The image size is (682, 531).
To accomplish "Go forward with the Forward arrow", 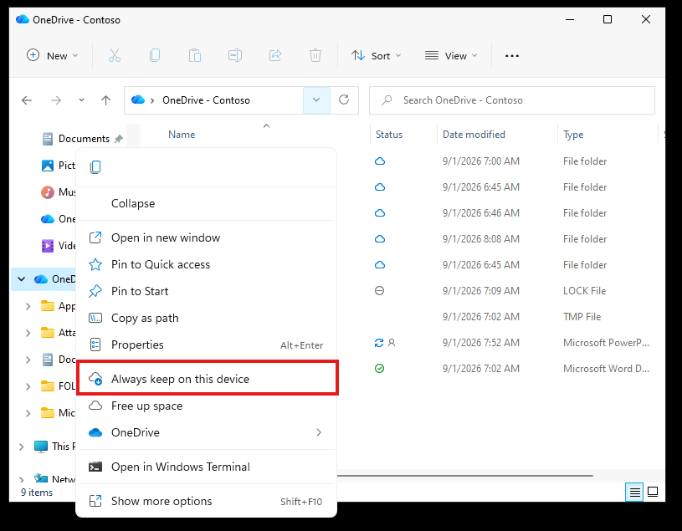I will [56, 100].
